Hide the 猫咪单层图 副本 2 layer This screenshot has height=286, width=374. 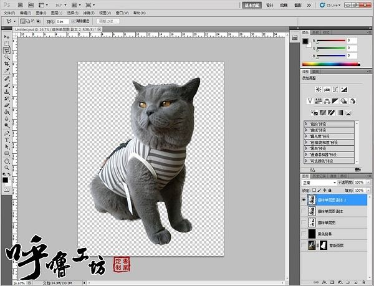[x=304, y=200]
